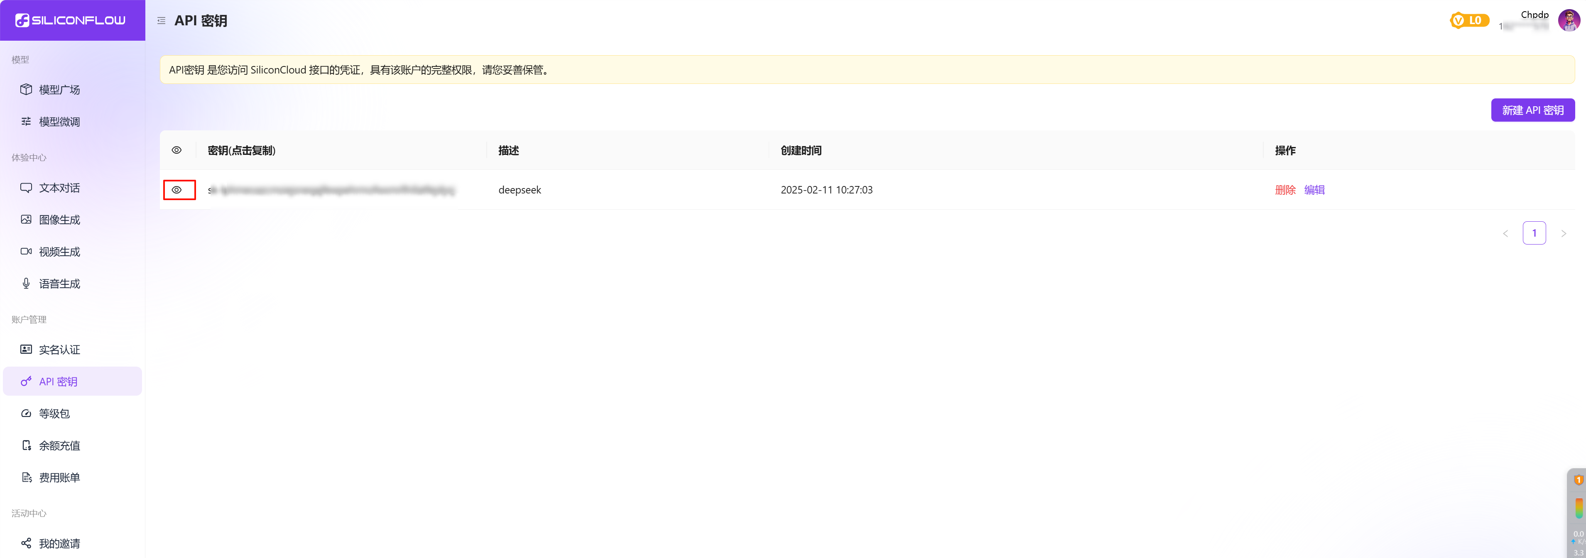Go to previous page arrow
The image size is (1586, 558).
click(1505, 233)
